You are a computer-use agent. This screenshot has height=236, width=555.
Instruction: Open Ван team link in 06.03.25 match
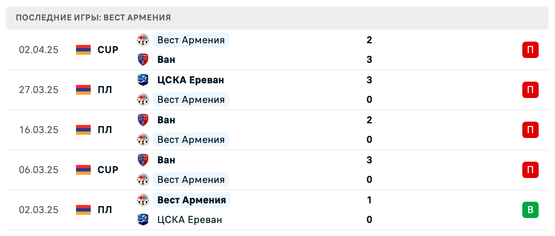pos(166,160)
